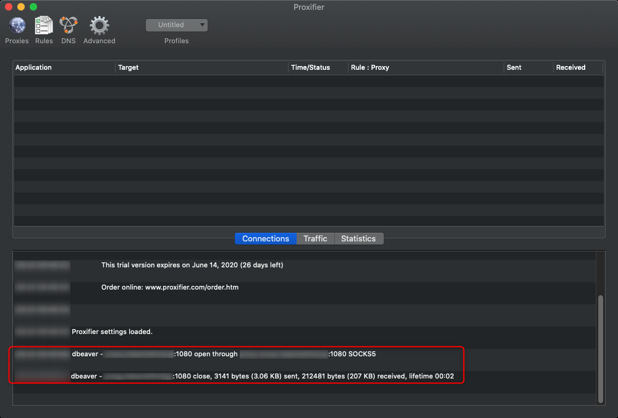Screen dimensions: 618x418
Task: Select the trial version expires log line
Action: [192, 265]
